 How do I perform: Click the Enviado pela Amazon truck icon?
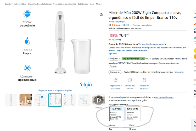[x=130, y=80]
